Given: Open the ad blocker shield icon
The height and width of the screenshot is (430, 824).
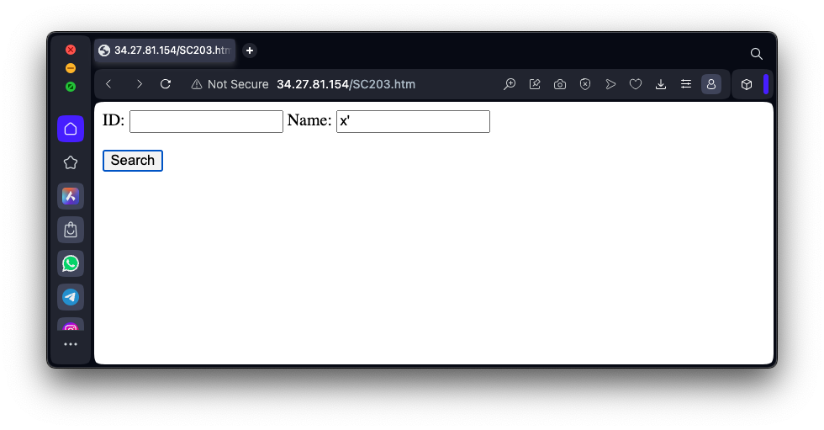Looking at the screenshot, I should 585,84.
